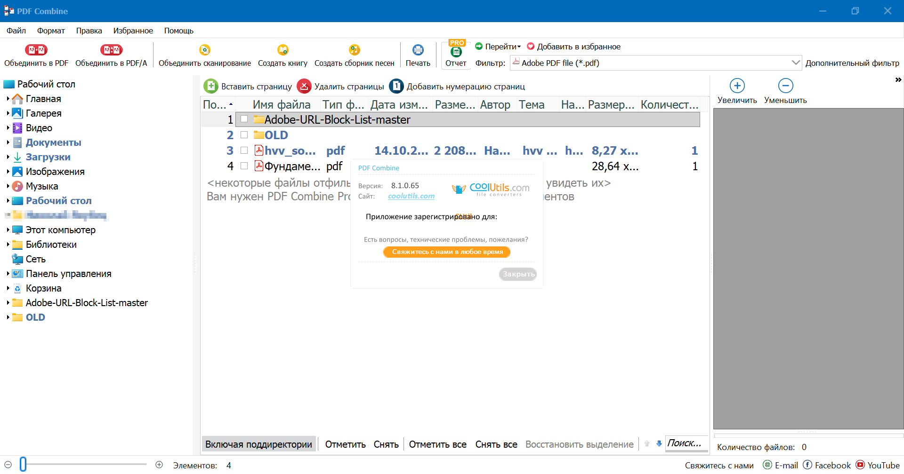Screen dimensions: 904x474
Task: Click the Facebook icon in status bar
Action: coord(807,465)
